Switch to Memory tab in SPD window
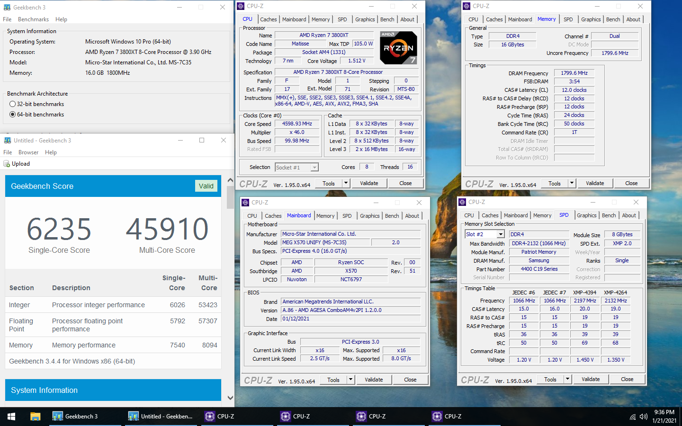682x426 pixels. pyautogui.click(x=542, y=215)
